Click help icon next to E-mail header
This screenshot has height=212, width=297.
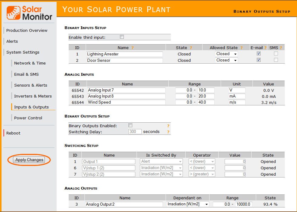265,48
